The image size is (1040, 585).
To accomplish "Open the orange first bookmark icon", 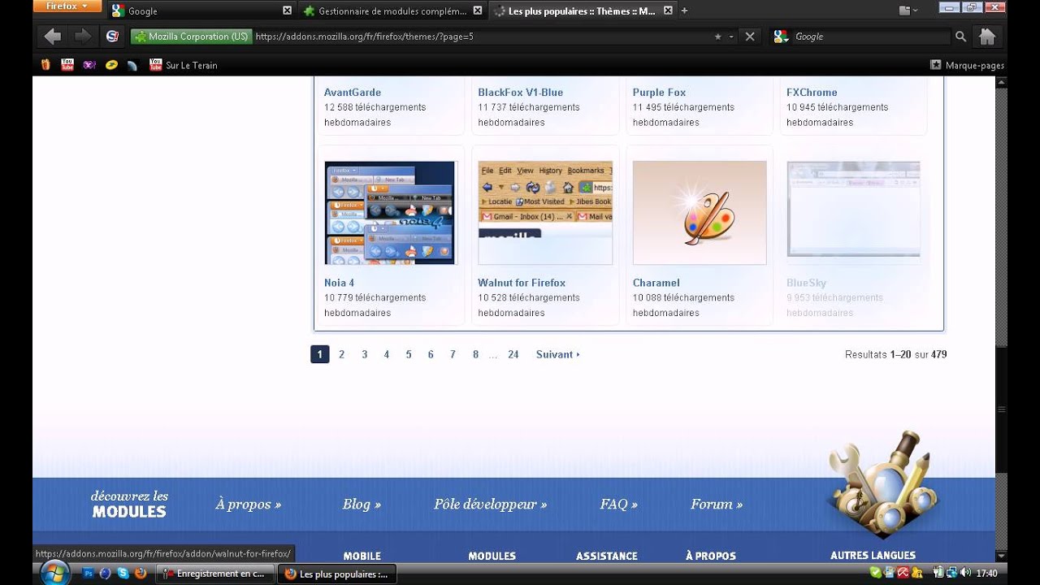I will [45, 65].
